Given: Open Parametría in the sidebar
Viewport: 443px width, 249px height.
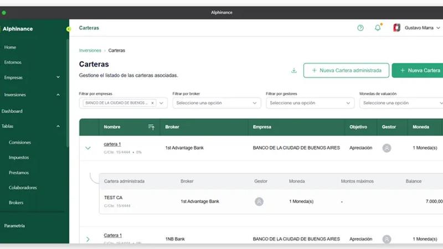Looking at the screenshot, I should [x=14, y=226].
